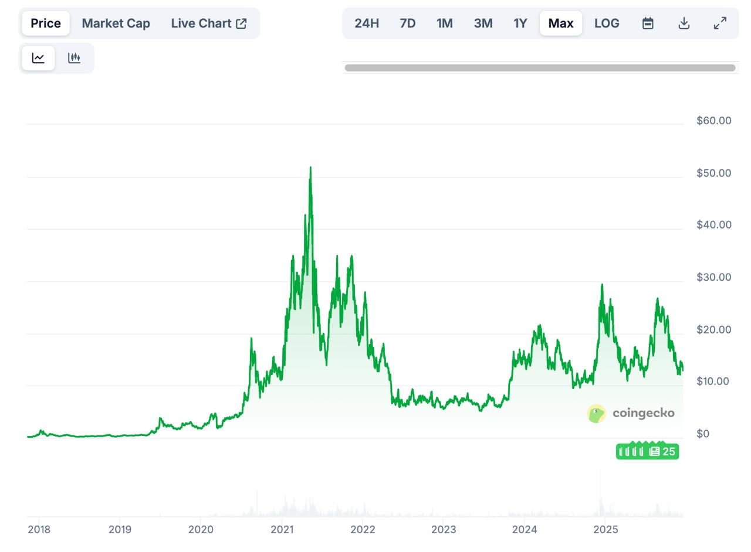Open the Live Chart page
The image size is (751, 552).
click(202, 23)
